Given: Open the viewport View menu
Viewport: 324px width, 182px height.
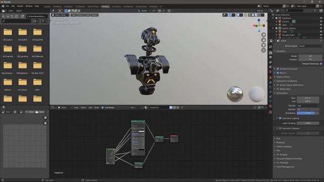Looking at the screenshot, I should click(73, 15).
